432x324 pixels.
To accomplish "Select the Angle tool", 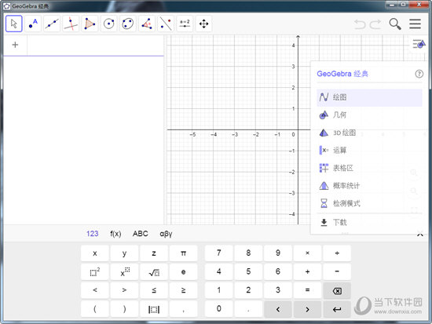I will click(x=147, y=24).
